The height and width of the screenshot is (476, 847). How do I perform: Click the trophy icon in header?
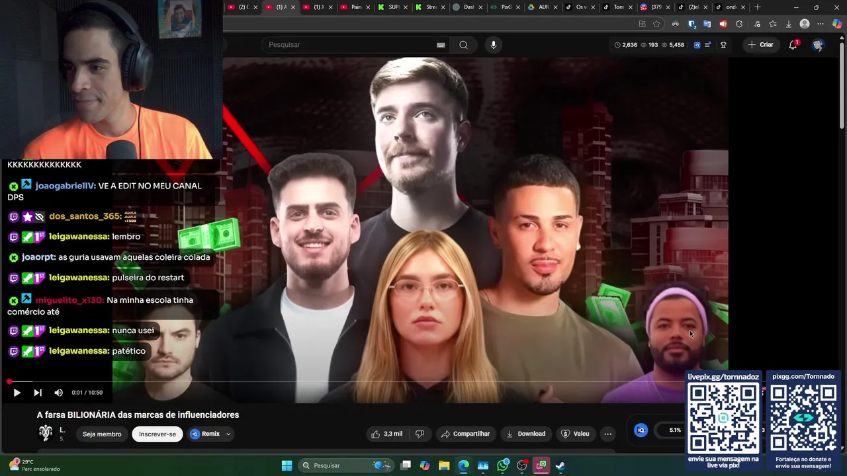click(x=723, y=45)
